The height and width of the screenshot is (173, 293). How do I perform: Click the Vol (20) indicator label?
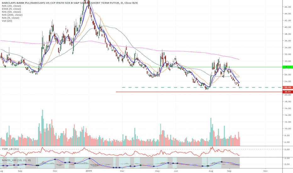click(7, 21)
